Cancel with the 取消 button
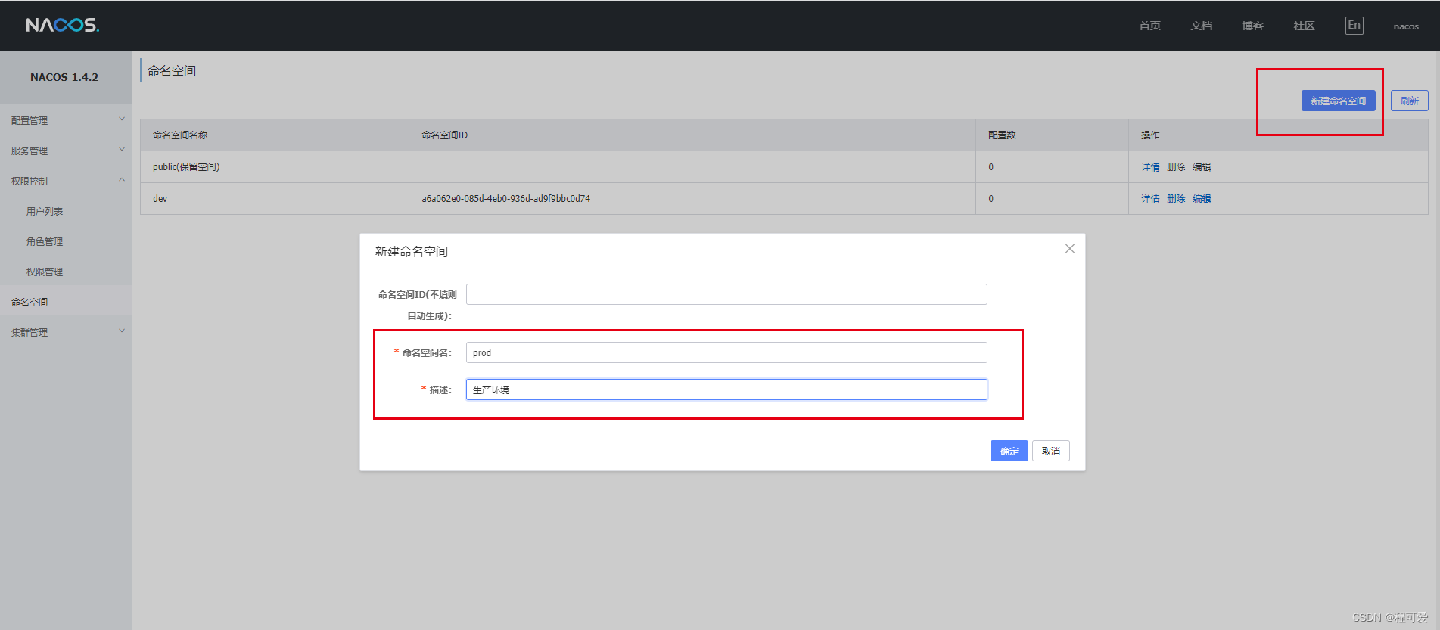This screenshot has width=1440, height=630. pos(1050,451)
